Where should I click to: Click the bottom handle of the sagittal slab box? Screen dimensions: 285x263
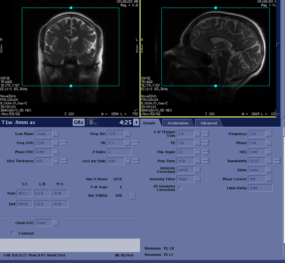click(216, 86)
